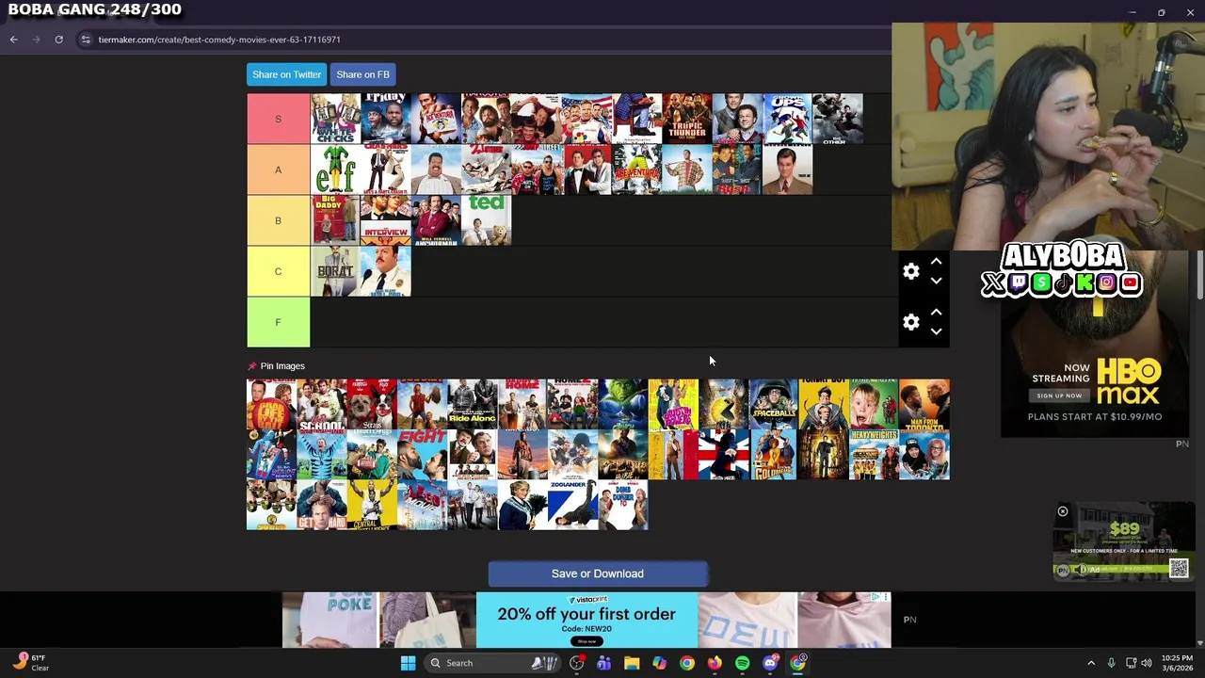
Task: Select the S tier label
Action: (x=278, y=119)
